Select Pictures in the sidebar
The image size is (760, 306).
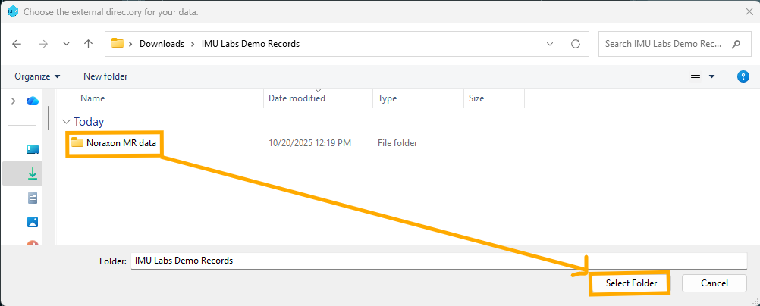[x=33, y=222]
